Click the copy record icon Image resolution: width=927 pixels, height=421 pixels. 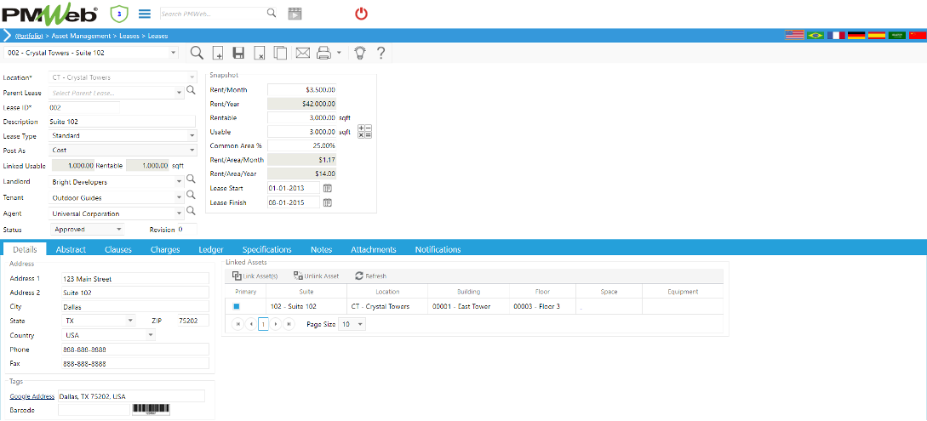(280, 53)
